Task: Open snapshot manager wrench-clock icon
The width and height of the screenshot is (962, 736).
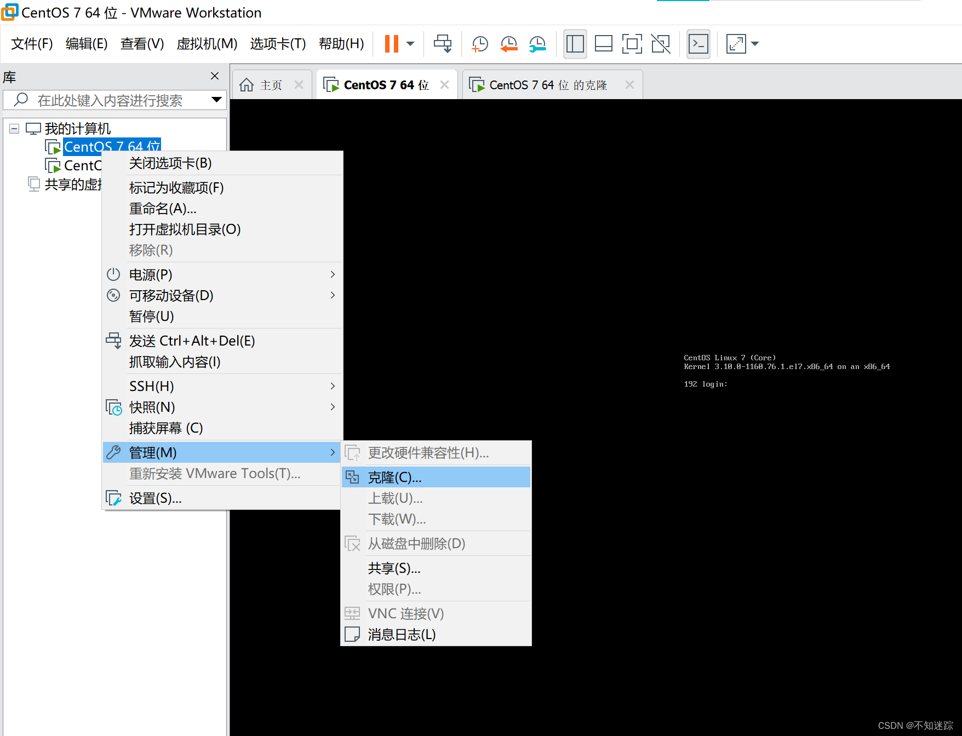Action: pos(537,44)
